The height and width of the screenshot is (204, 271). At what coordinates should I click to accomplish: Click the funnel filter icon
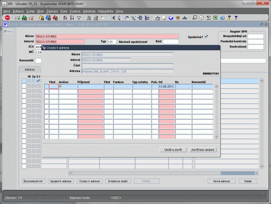coord(79,18)
